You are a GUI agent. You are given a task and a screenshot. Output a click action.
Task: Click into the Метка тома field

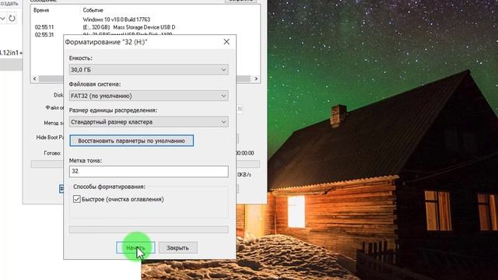tap(149, 171)
